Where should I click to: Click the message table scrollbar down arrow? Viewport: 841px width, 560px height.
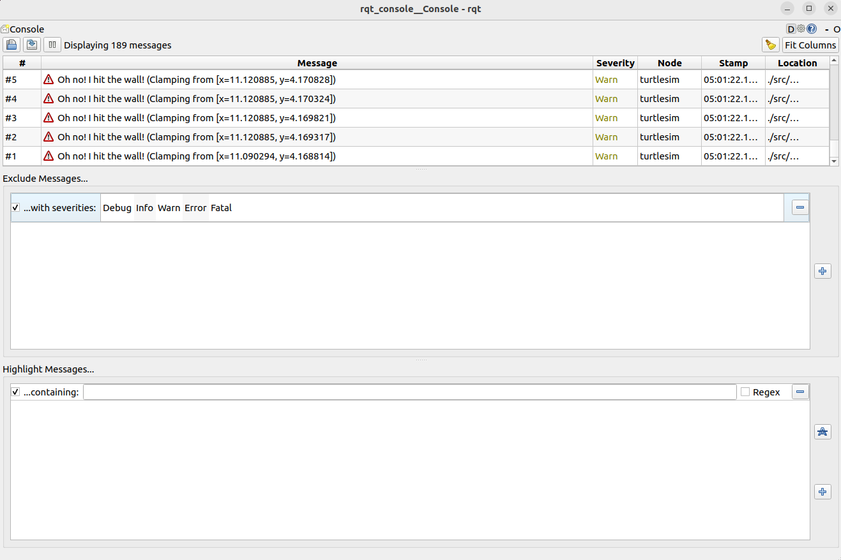pyautogui.click(x=834, y=161)
